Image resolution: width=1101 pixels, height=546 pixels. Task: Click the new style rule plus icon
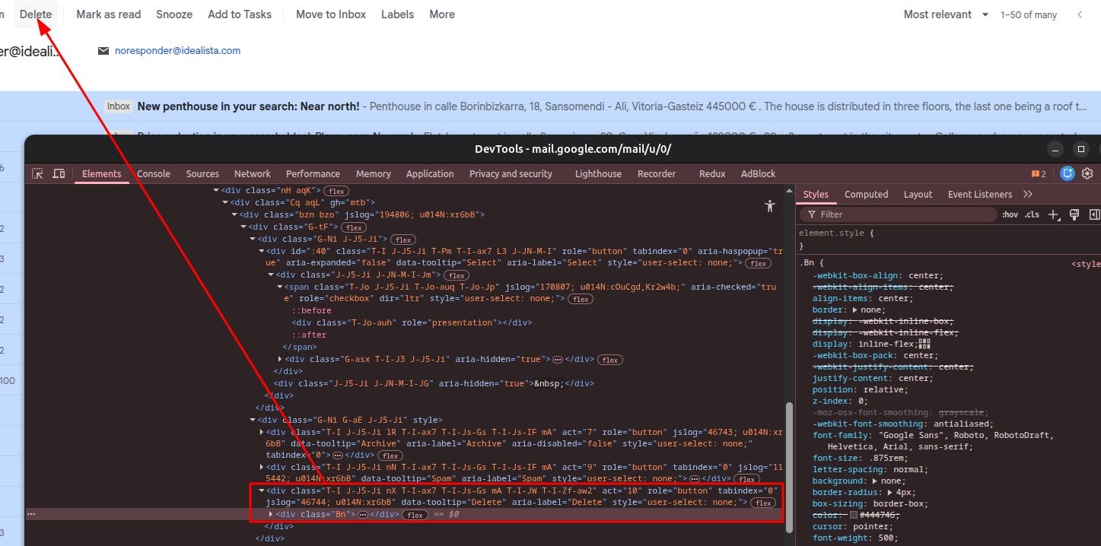[1054, 214]
